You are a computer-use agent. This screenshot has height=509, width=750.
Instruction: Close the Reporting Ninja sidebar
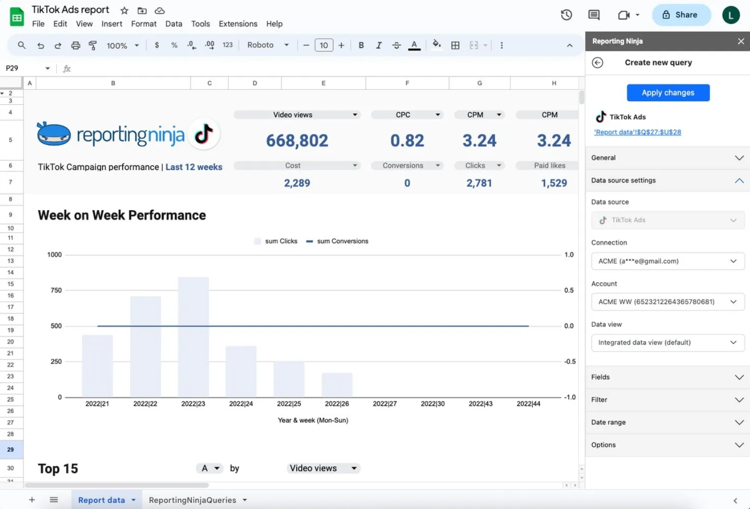(x=741, y=41)
